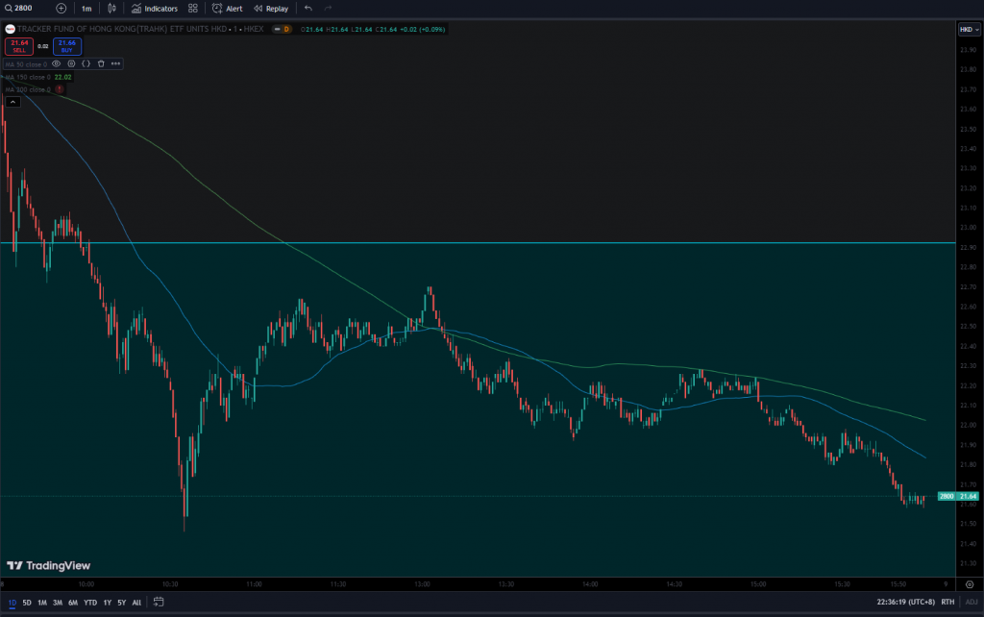The height and width of the screenshot is (617, 984).
Task: Open the 1m interval dropdown
Action: 86,8
